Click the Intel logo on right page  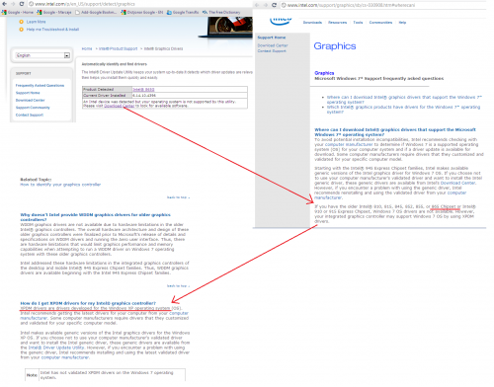(x=281, y=21)
